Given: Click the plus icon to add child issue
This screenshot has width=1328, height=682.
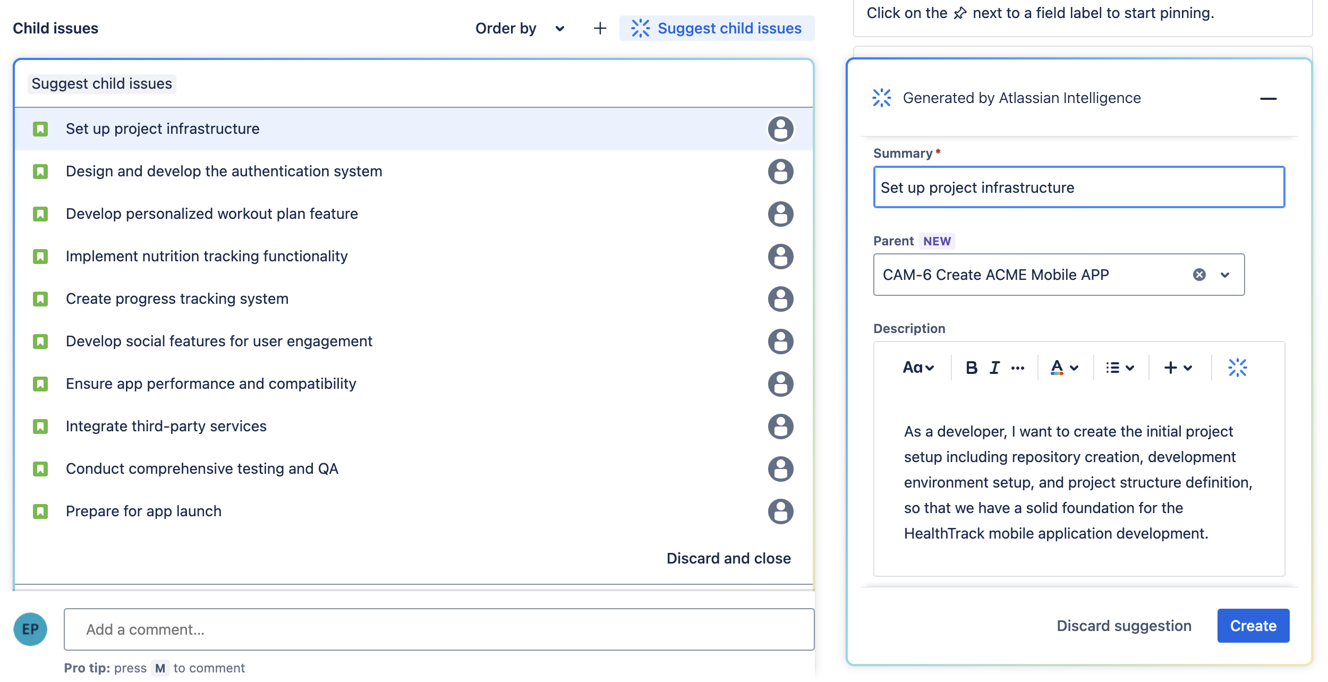Looking at the screenshot, I should click(600, 28).
